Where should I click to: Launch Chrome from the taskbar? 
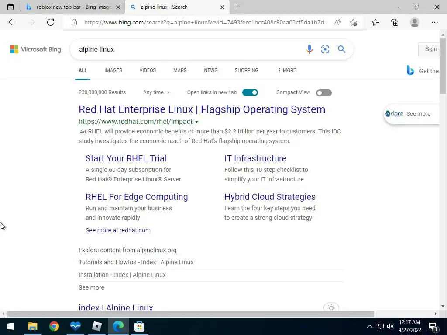[54, 326]
